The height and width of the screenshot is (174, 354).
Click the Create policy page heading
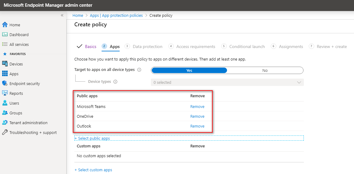coord(91,24)
